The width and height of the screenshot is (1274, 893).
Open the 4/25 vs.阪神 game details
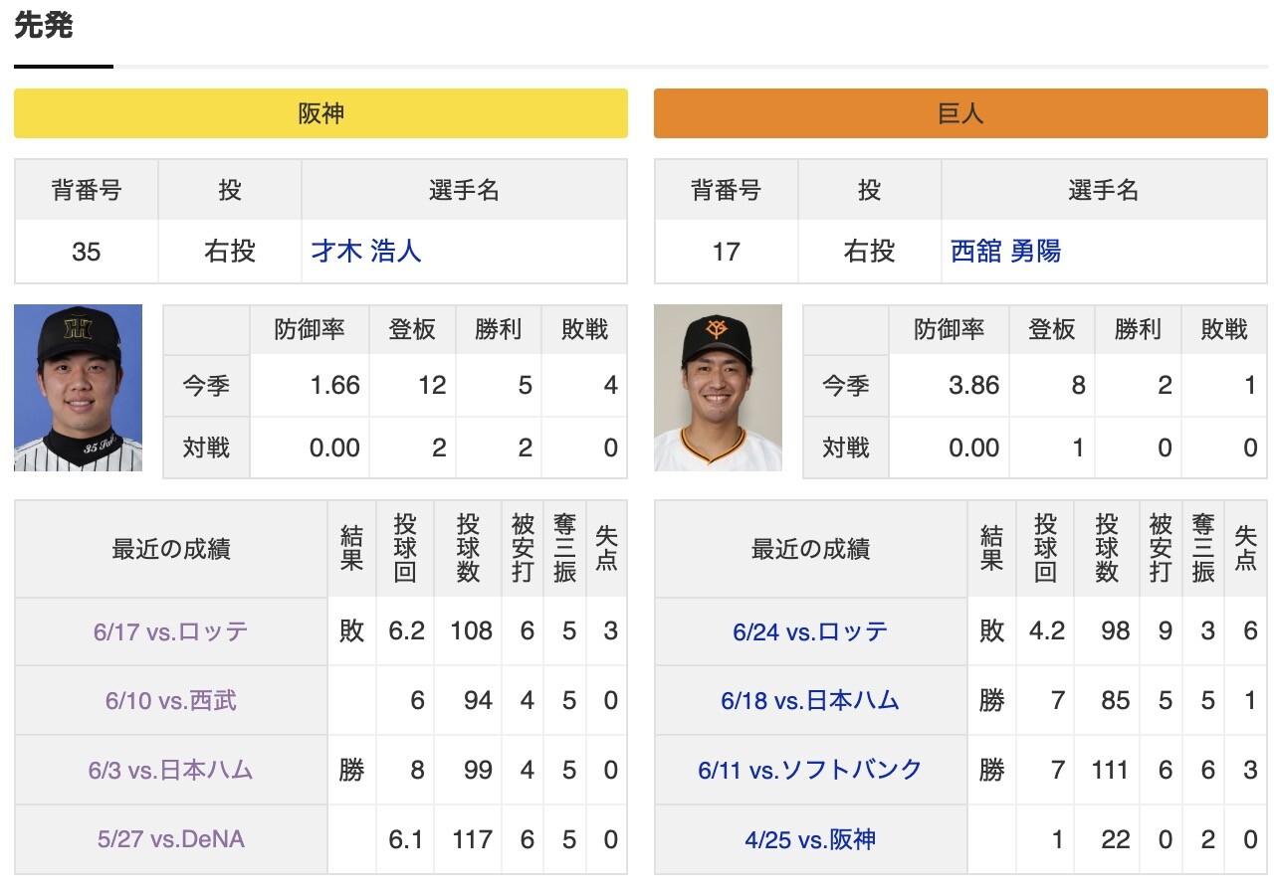tap(810, 839)
